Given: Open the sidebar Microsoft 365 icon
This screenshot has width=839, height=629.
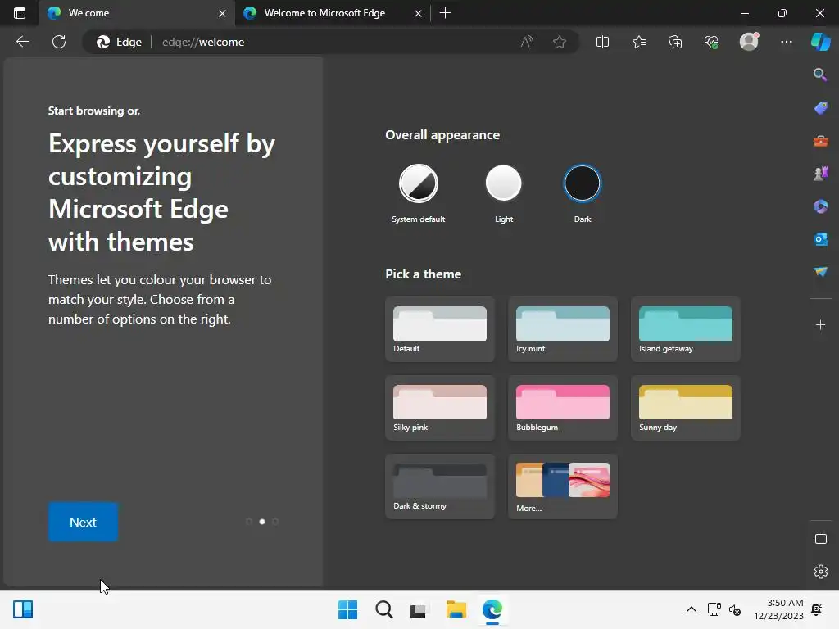Looking at the screenshot, I should (x=820, y=206).
